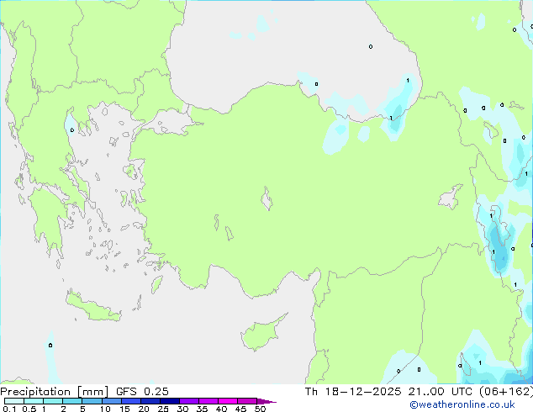
Task: Click the 'Th 18-12-2025' date text
Action: tap(353, 392)
